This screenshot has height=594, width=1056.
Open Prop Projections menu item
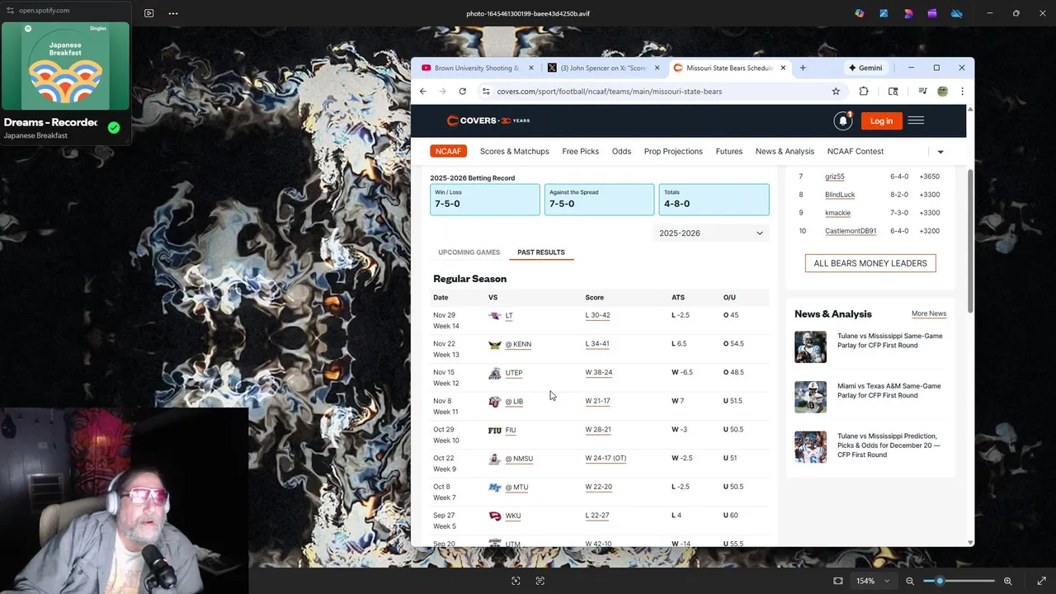pyautogui.click(x=673, y=152)
